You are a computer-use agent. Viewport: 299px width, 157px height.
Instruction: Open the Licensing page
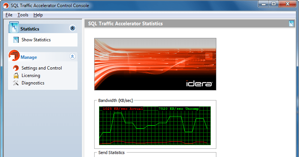point(31,76)
